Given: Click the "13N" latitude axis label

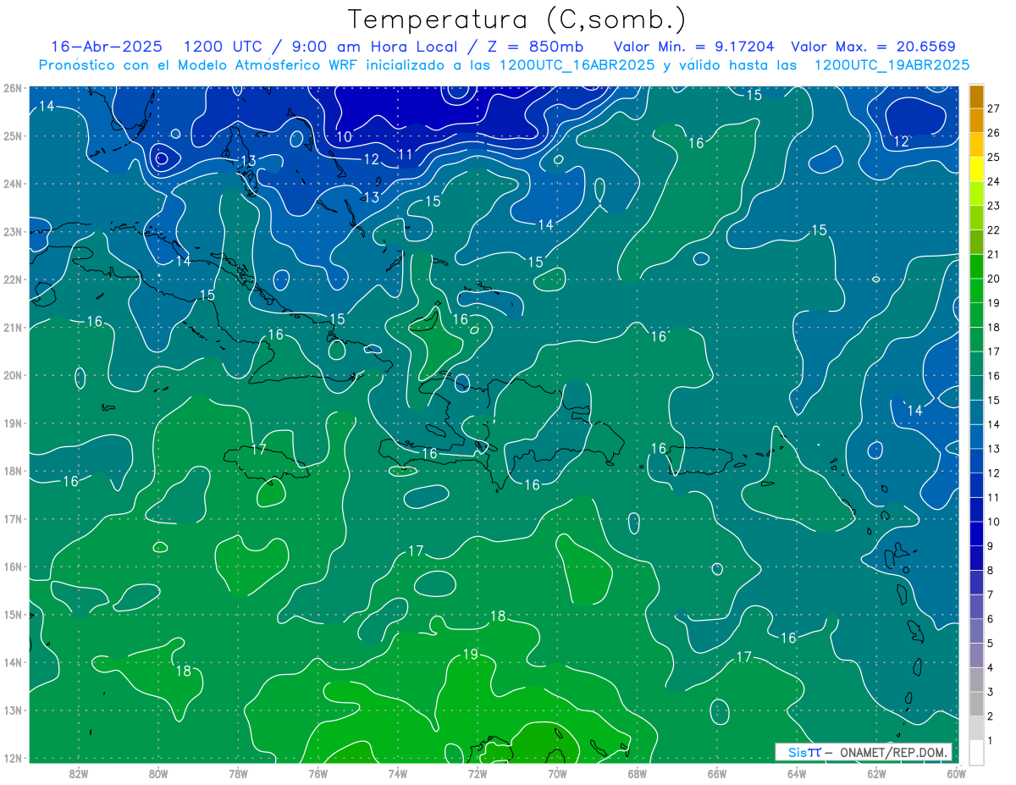Looking at the screenshot, I should click(x=12, y=710).
